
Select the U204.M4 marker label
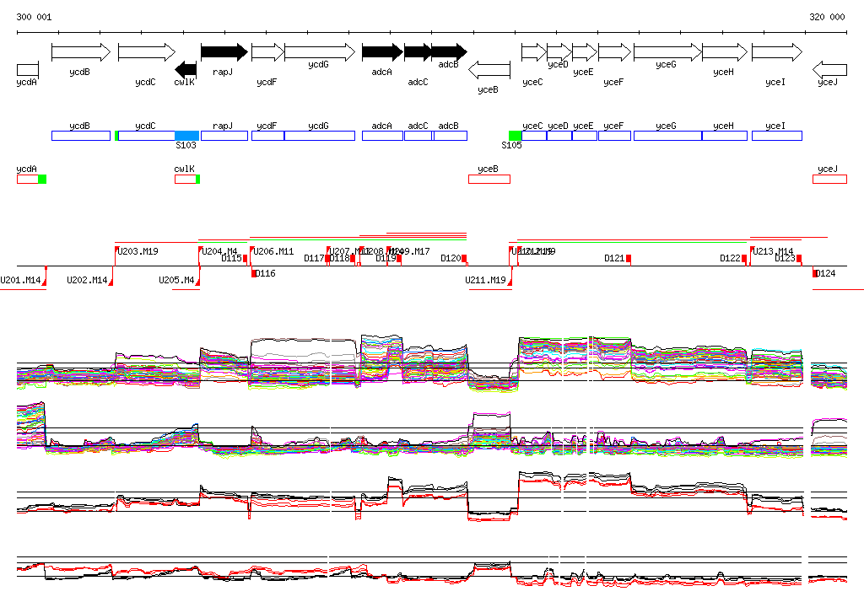coord(219,252)
